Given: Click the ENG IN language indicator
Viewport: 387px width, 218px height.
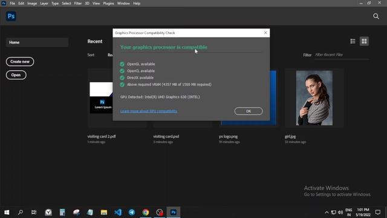Looking at the screenshot, I should (349, 213).
